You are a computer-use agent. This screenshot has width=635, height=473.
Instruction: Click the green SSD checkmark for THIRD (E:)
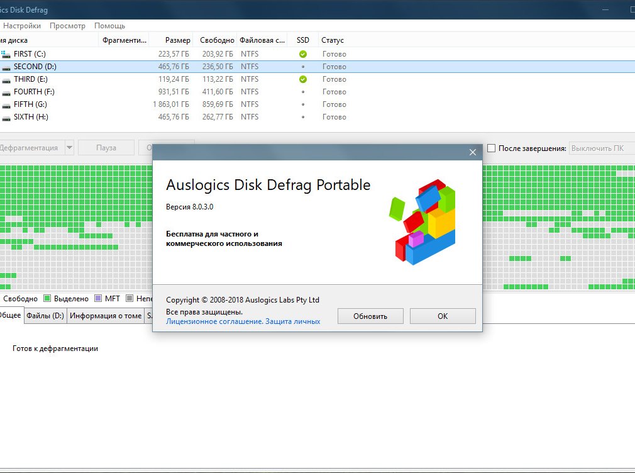(303, 79)
